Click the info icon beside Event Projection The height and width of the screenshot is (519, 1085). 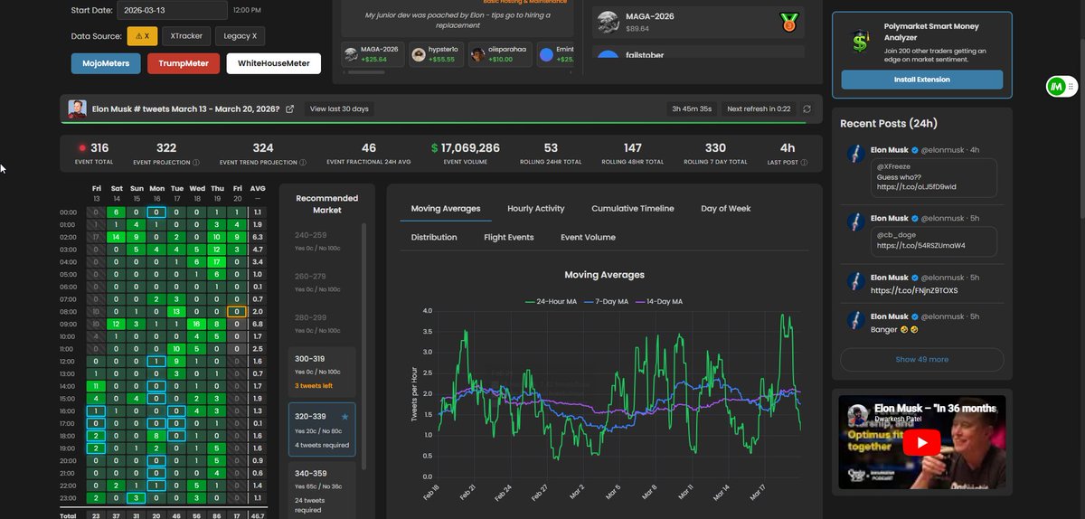pos(196,163)
